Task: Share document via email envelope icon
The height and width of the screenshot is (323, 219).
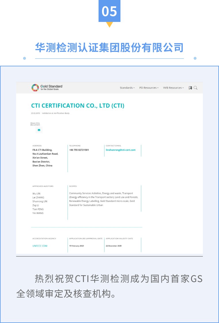Action: [39, 130]
